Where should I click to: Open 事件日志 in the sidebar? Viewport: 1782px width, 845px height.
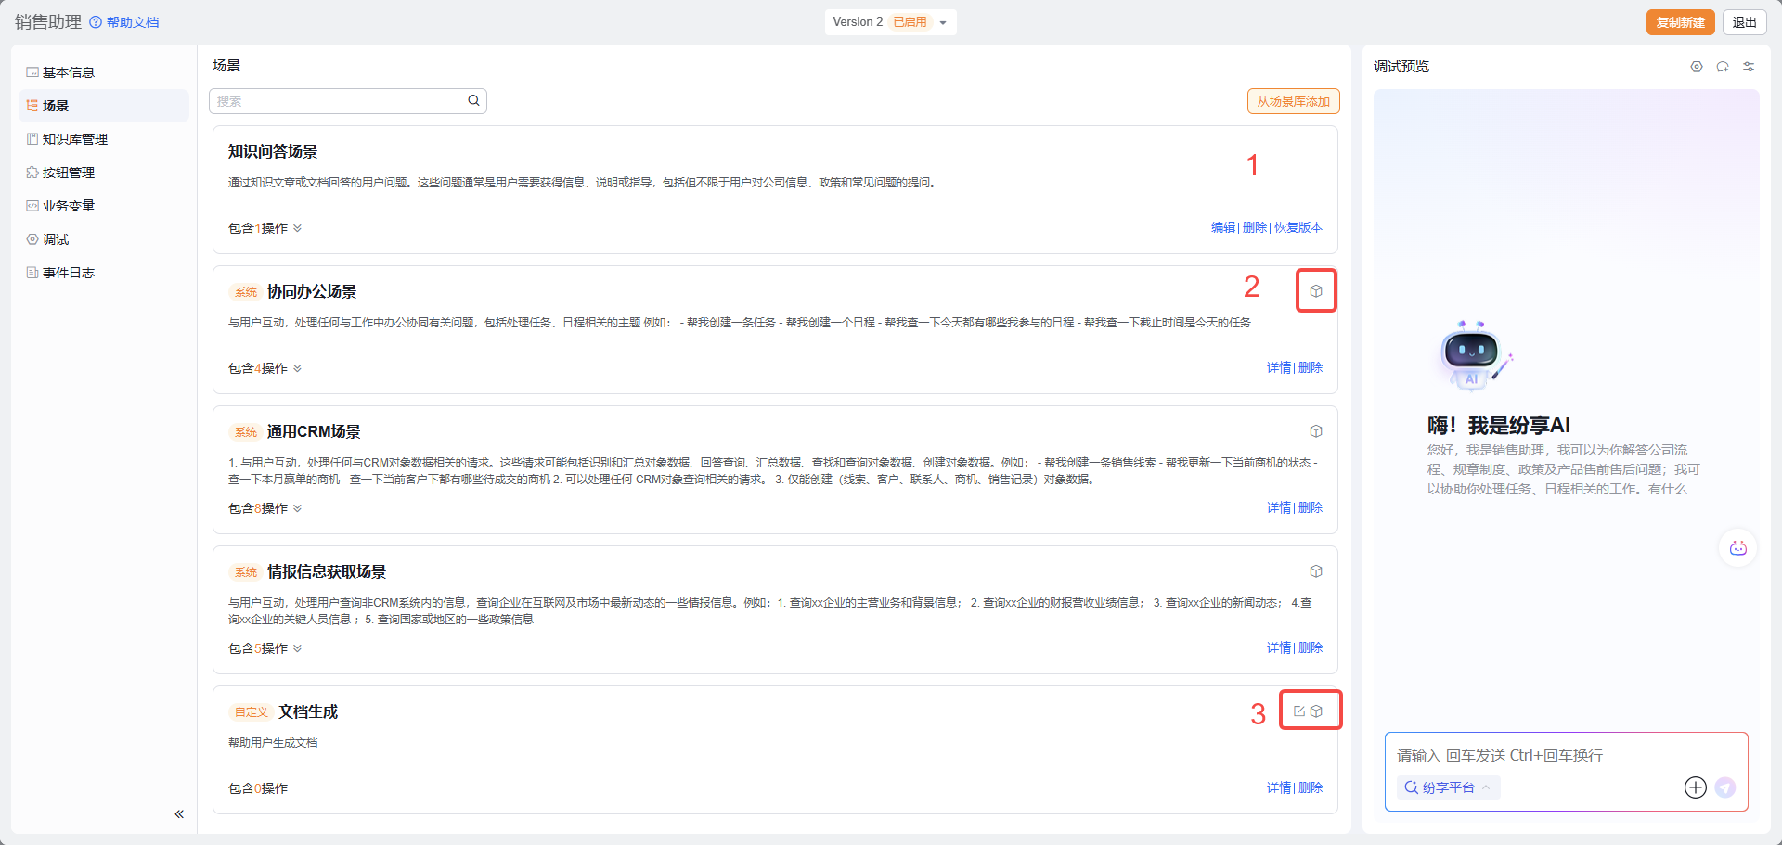point(103,273)
